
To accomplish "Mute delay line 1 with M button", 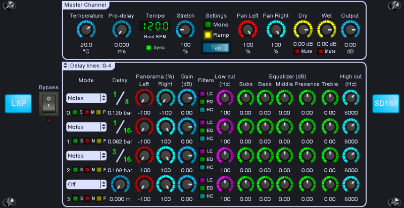I will coord(86,141).
